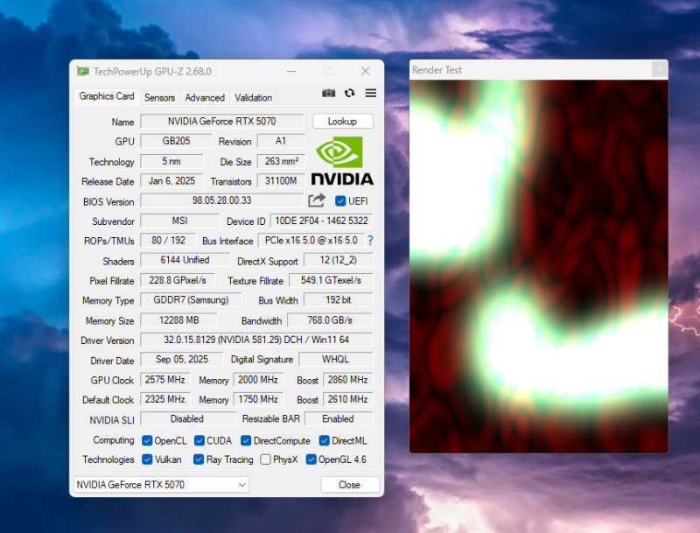700x533 pixels.
Task: Click the BIOS Version field 98.05.28.00.33
Action: pos(222,201)
